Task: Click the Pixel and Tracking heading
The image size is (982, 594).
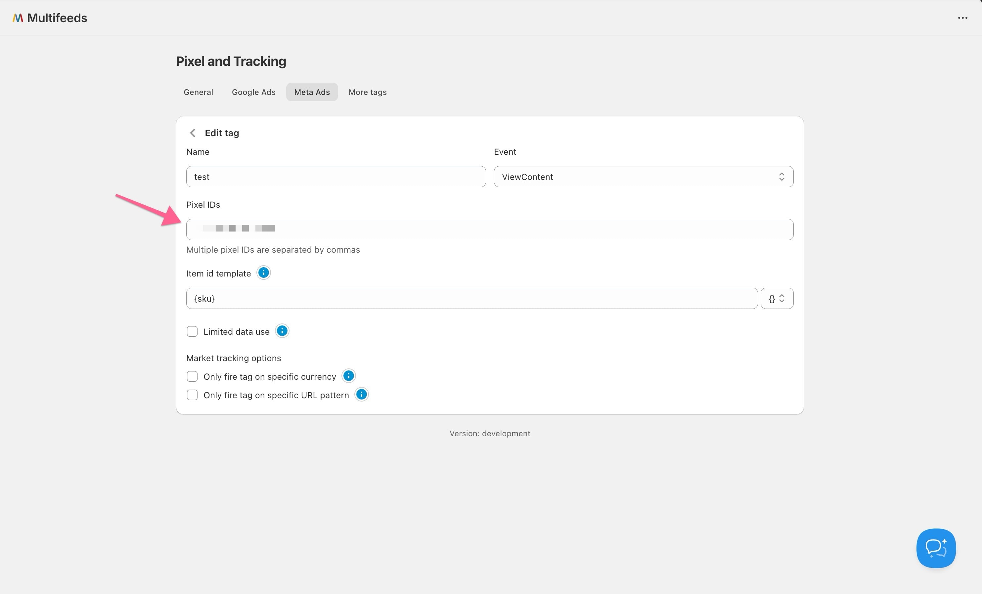Action: pyautogui.click(x=231, y=62)
